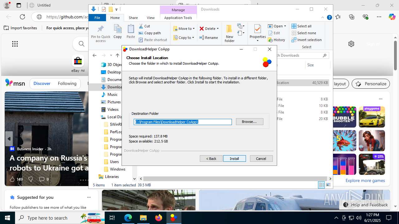
Task: Open Windows Start menu
Action: [7, 218]
